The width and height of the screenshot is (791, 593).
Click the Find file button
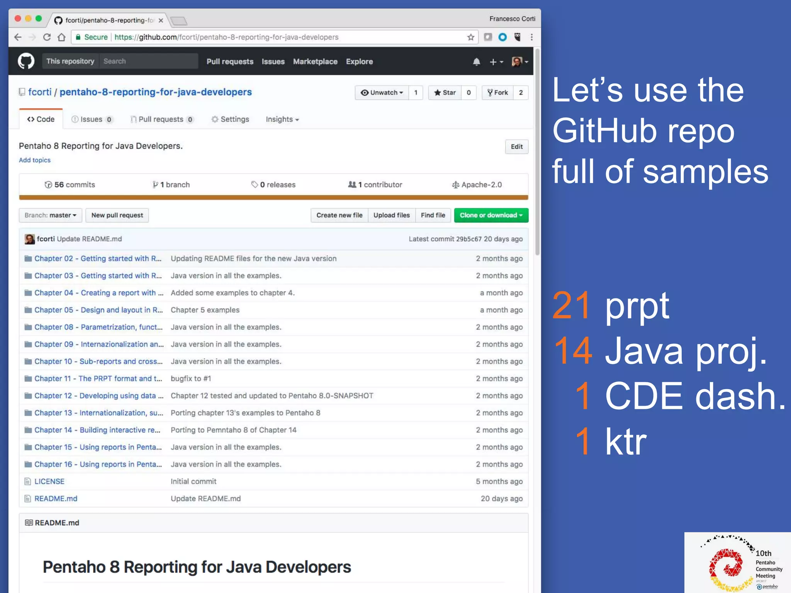pyautogui.click(x=433, y=215)
